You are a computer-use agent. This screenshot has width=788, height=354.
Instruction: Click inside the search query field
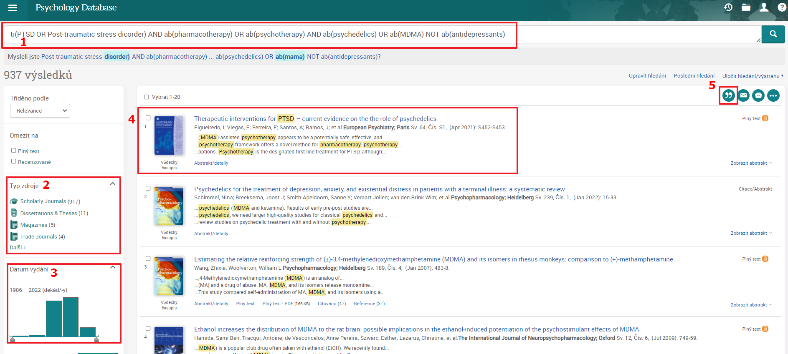pos(382,34)
